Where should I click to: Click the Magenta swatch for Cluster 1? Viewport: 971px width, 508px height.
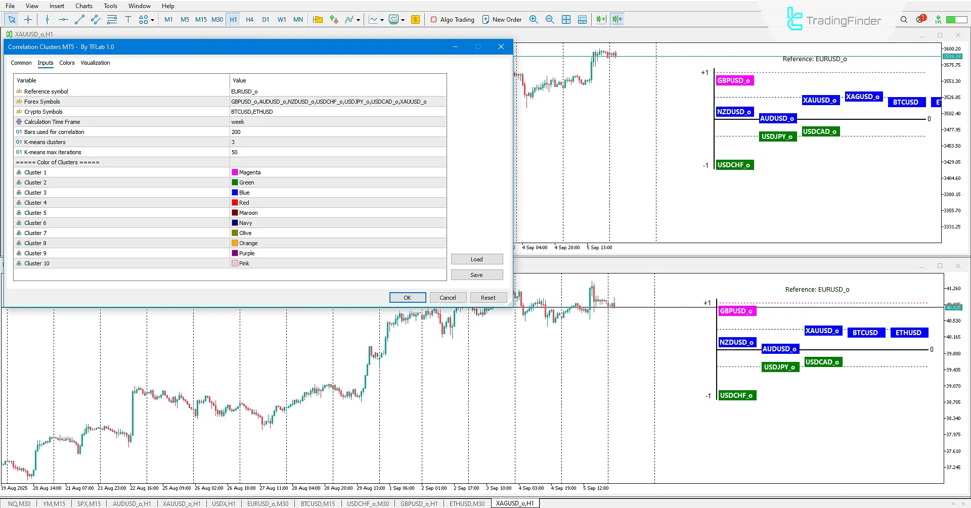click(235, 172)
